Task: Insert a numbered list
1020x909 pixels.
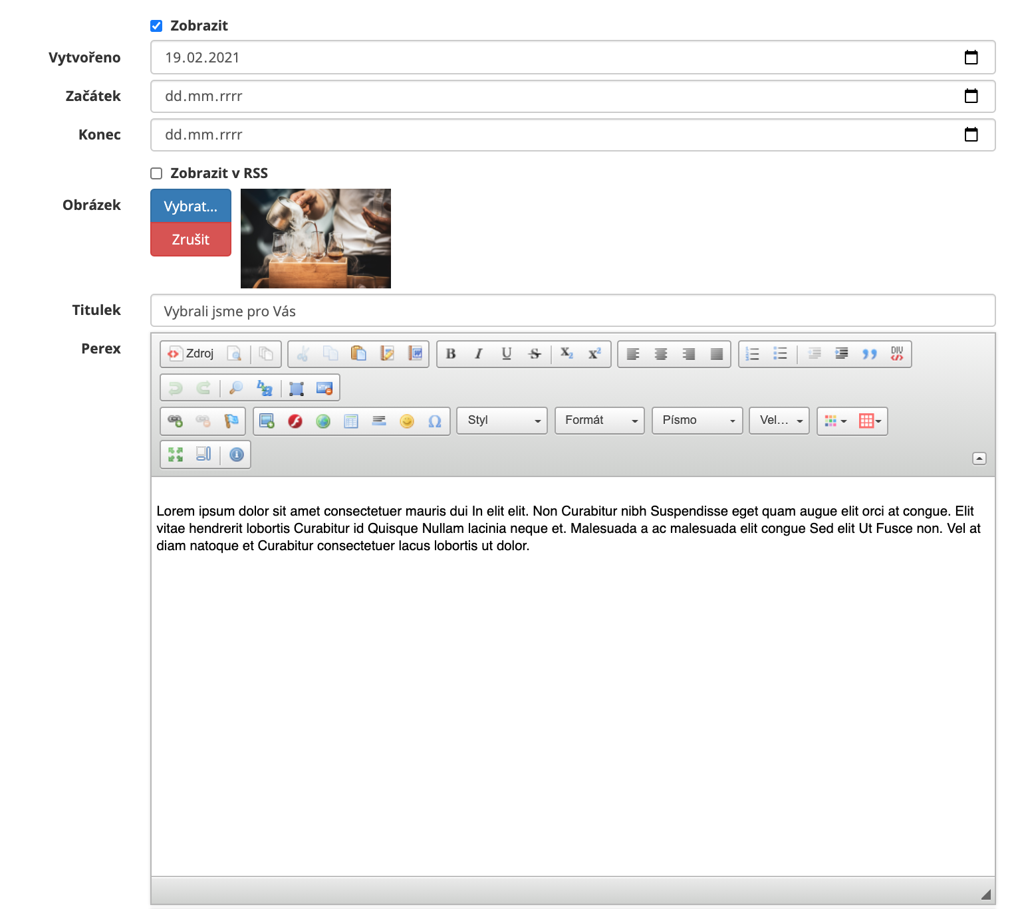Action: pyautogui.click(x=752, y=354)
